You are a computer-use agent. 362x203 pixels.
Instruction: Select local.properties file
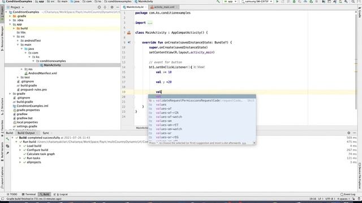(27, 122)
